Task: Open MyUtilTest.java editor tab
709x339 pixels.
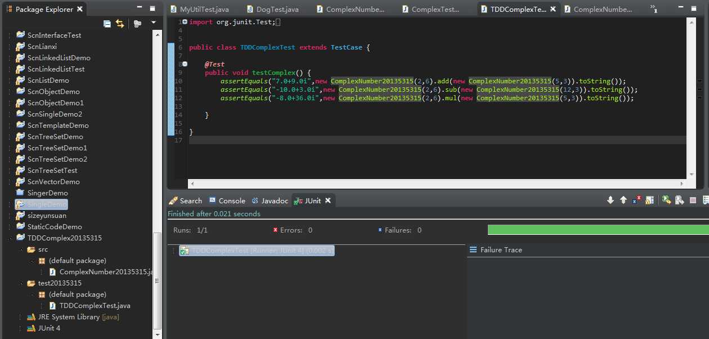Action: tap(200, 10)
